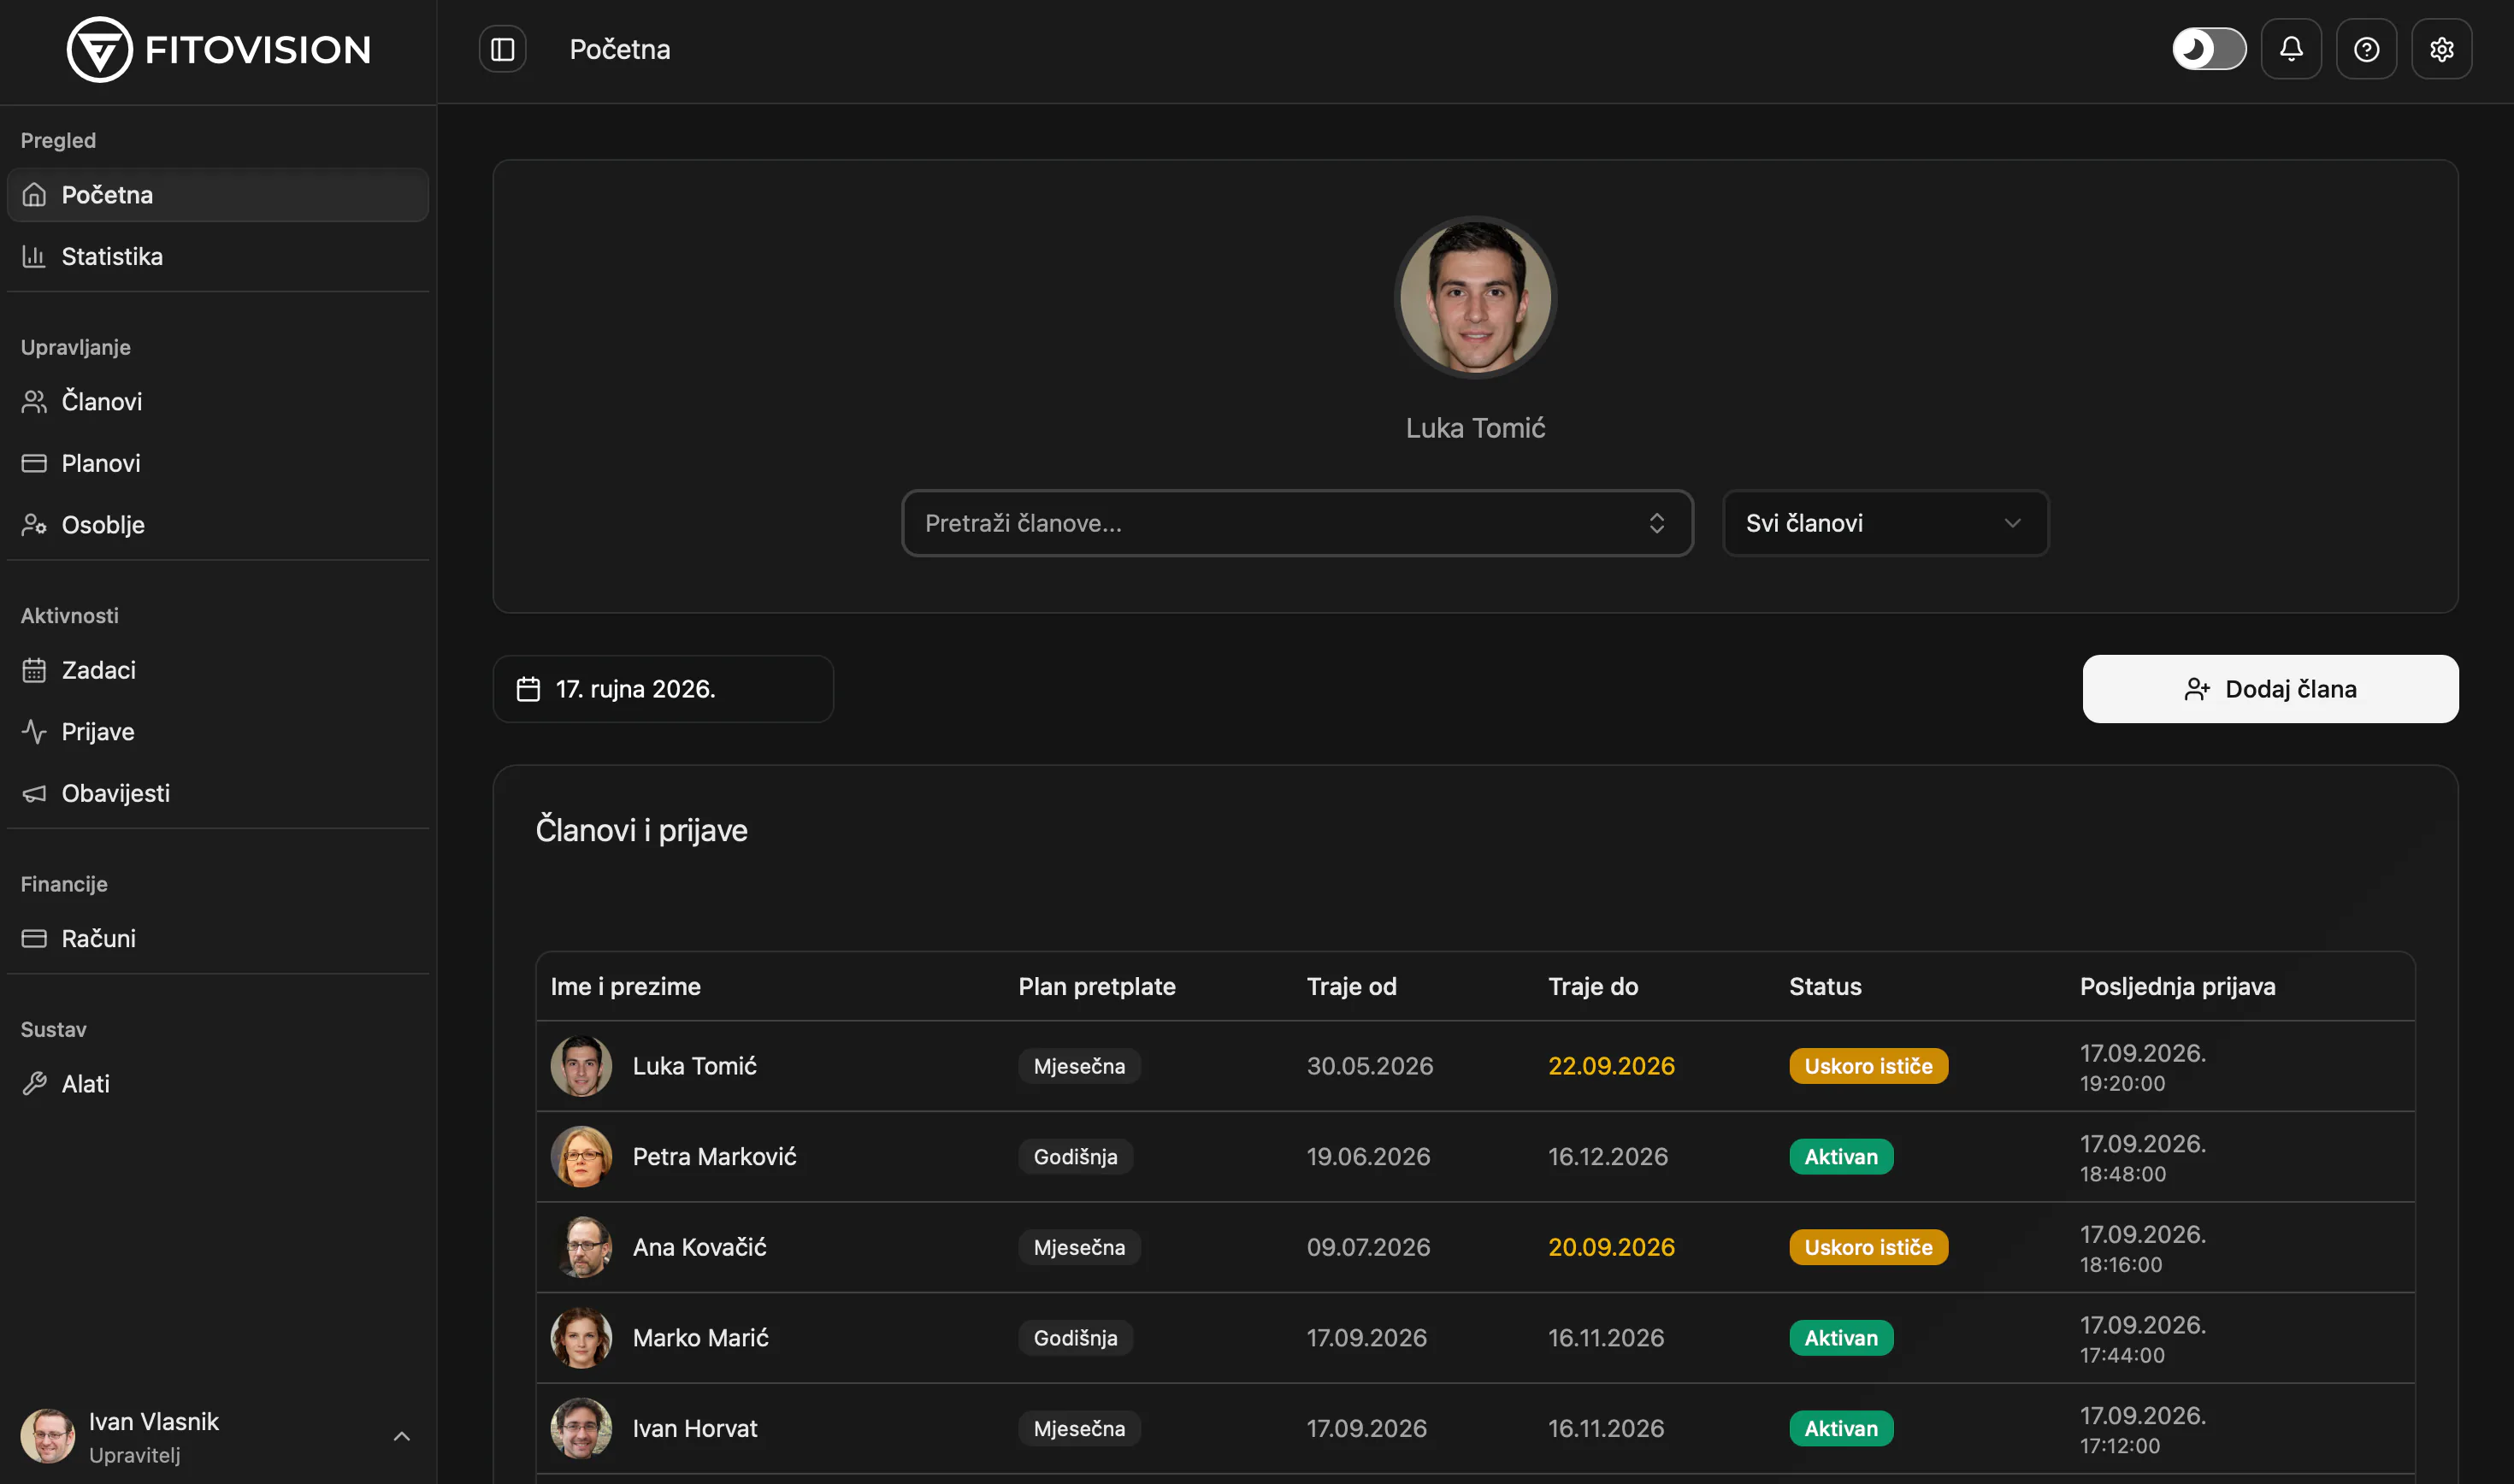Click the Osoblje staff icon
The width and height of the screenshot is (2514, 1484).
34,525
